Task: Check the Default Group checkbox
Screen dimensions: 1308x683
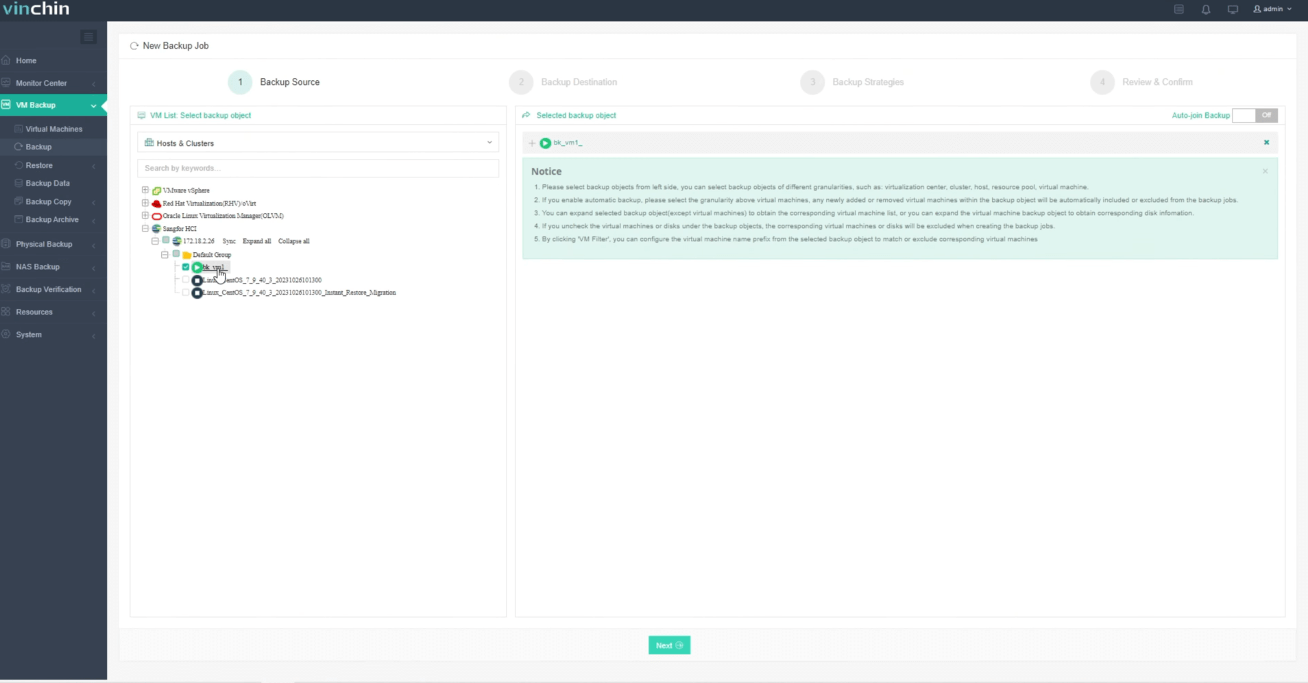Action: click(x=176, y=253)
